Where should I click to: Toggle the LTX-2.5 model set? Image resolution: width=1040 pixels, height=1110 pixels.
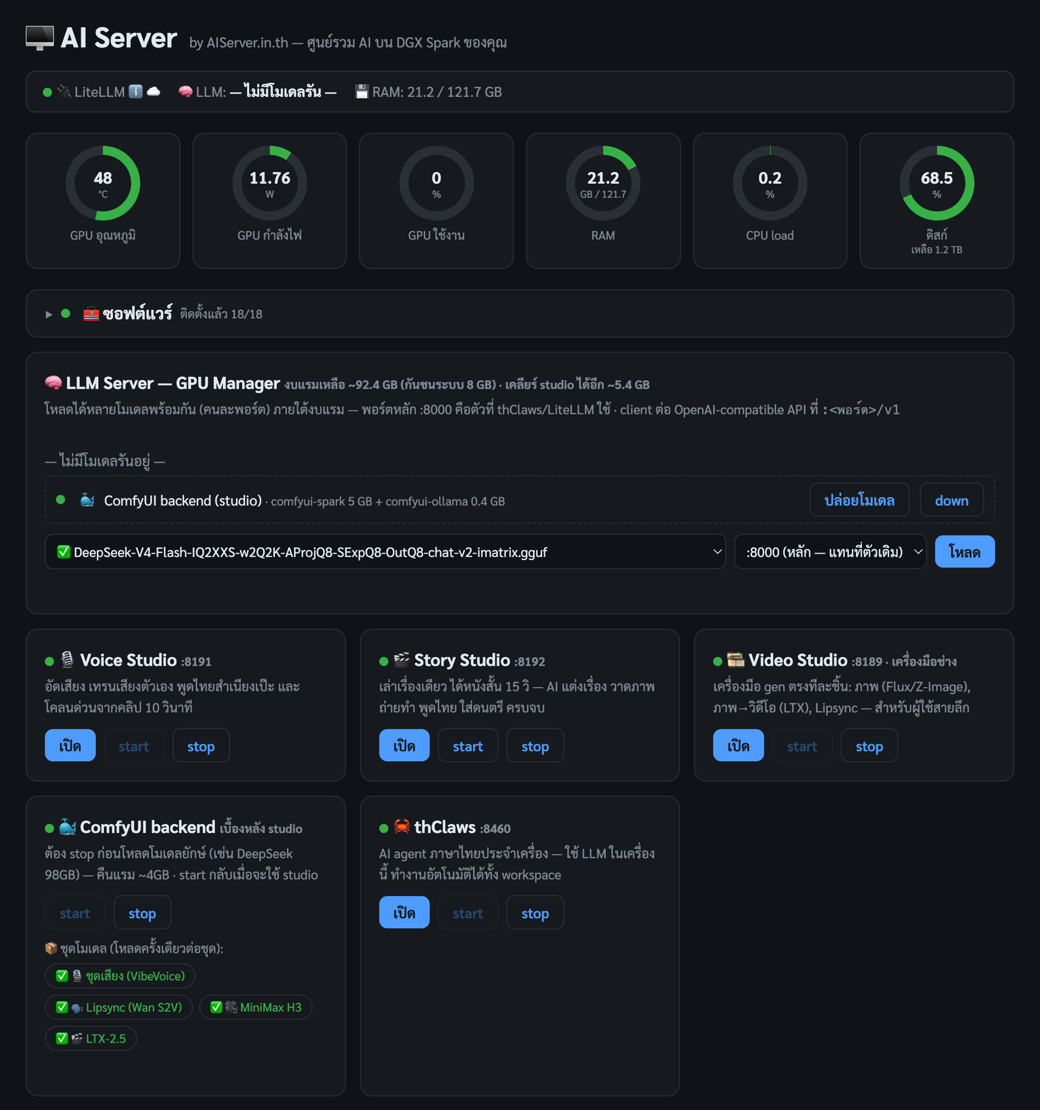coord(91,1038)
